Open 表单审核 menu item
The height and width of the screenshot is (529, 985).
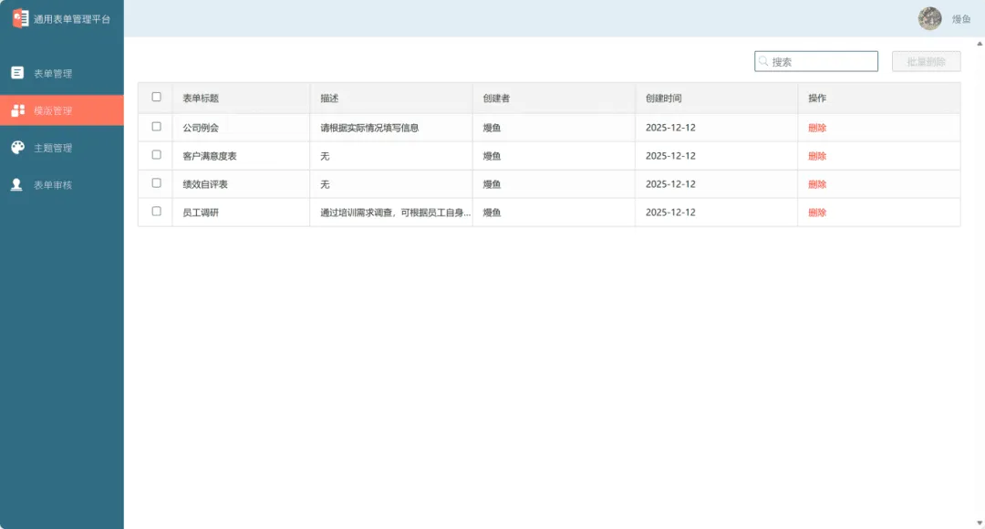coord(62,185)
